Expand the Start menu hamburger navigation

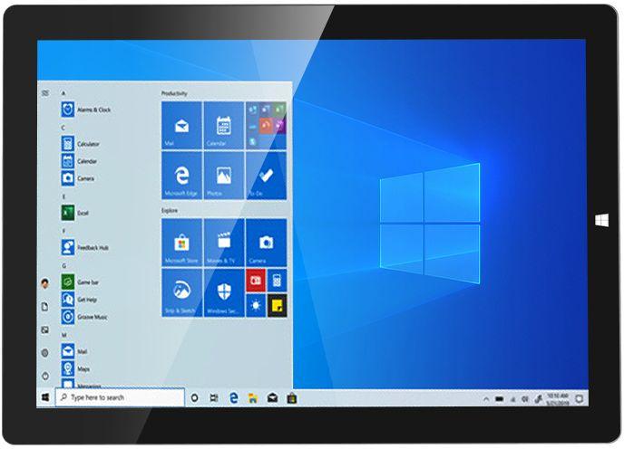[x=45, y=93]
